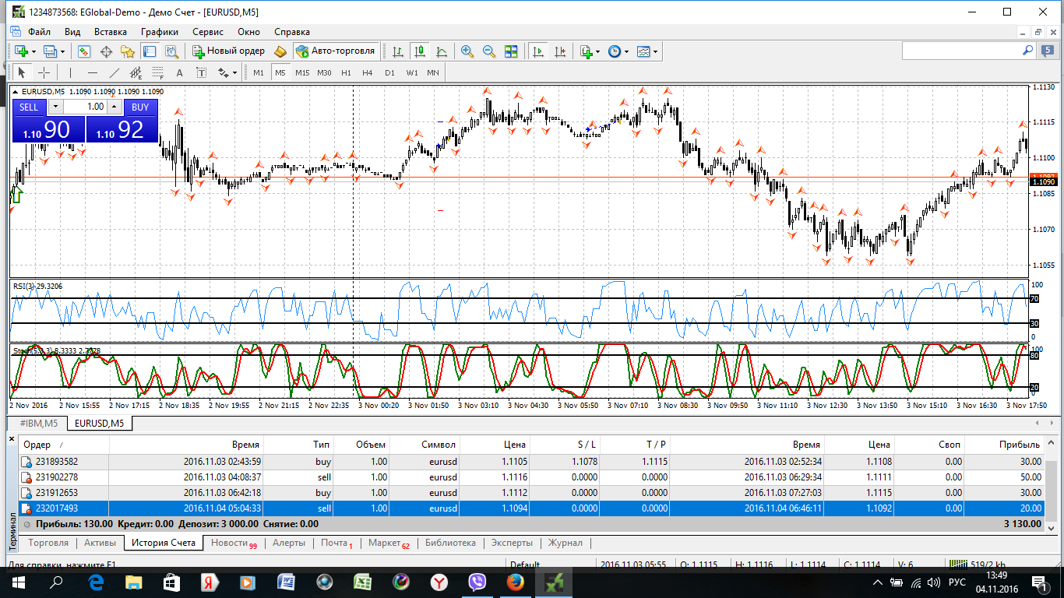The height and width of the screenshot is (598, 1064).
Task: Select the H1 timeframe
Action: [x=346, y=72]
